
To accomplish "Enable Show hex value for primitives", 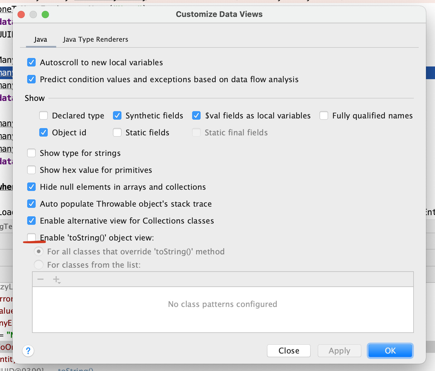I will (31, 170).
